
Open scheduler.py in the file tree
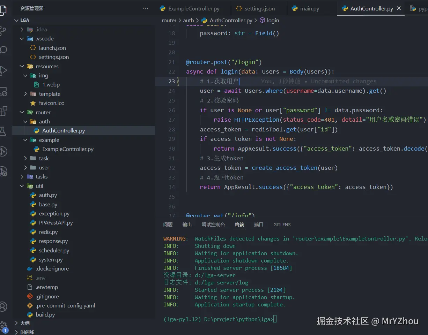point(54,250)
